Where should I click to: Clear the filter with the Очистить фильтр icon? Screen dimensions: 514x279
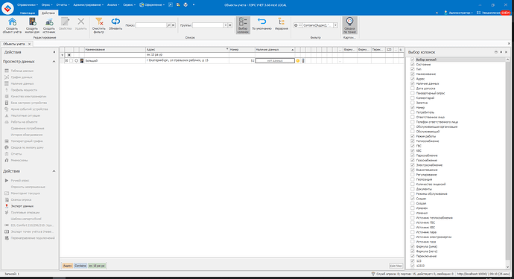point(98,22)
